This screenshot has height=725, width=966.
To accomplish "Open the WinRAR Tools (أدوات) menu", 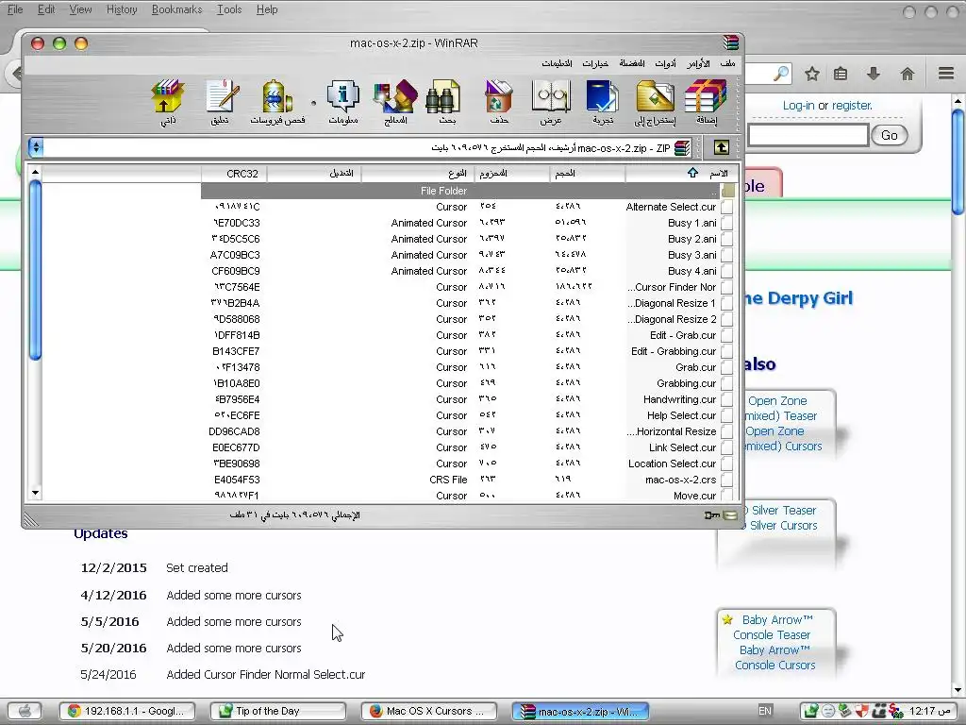I will (x=665, y=63).
